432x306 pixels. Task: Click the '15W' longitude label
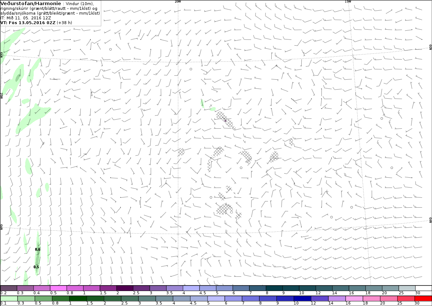(348, 1)
